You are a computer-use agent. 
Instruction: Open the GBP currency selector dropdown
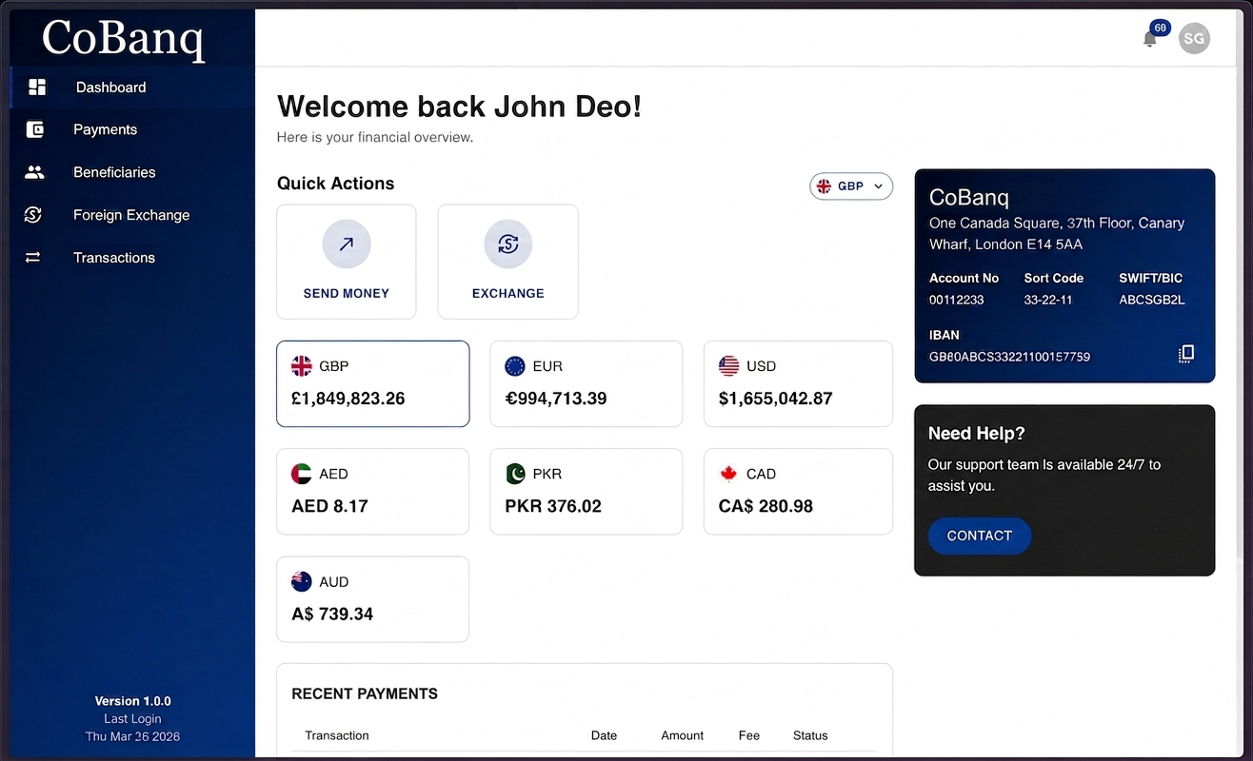coord(851,186)
